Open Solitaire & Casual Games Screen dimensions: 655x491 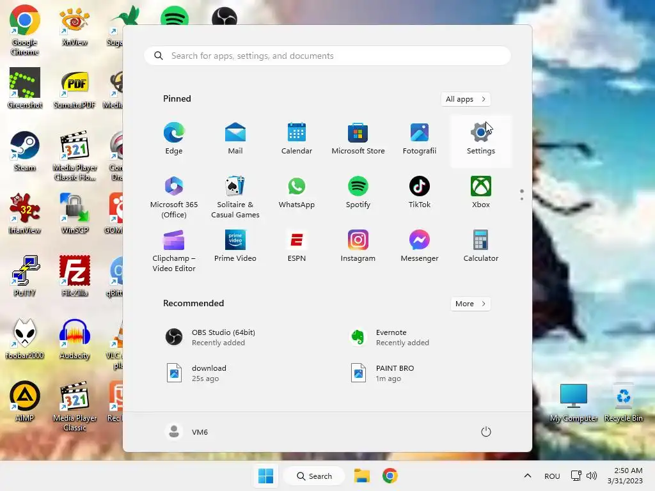pyautogui.click(x=235, y=197)
